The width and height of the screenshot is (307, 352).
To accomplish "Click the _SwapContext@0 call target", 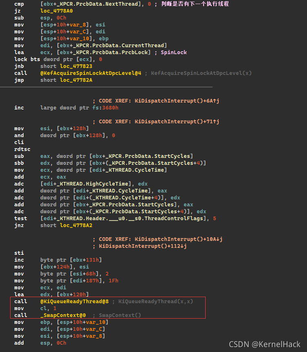I will coord(63,315).
